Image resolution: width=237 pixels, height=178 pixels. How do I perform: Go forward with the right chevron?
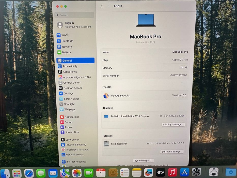point(108,6)
